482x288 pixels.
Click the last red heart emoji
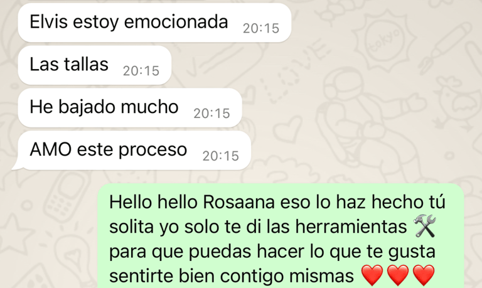(x=424, y=275)
